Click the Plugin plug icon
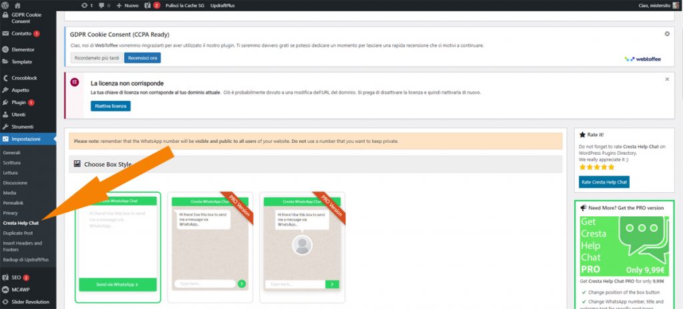Screen dimensions: 683x309 [5, 102]
